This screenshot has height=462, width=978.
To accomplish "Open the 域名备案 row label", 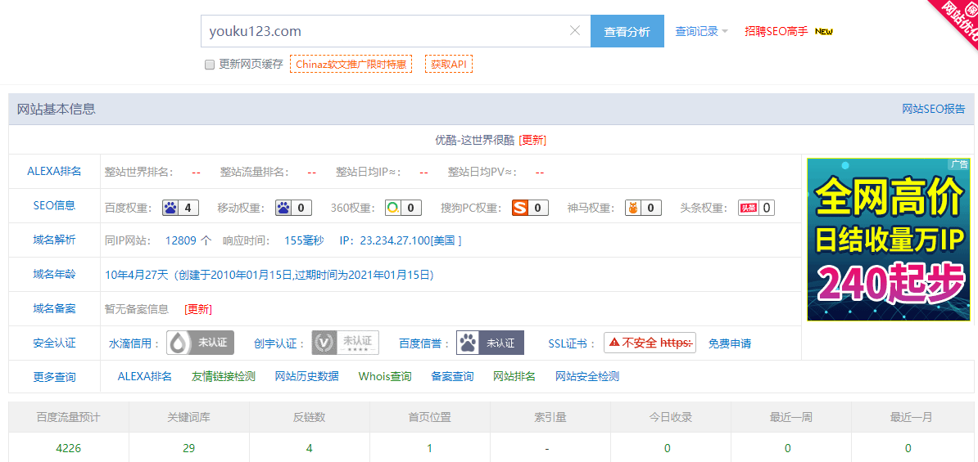I will click(54, 308).
